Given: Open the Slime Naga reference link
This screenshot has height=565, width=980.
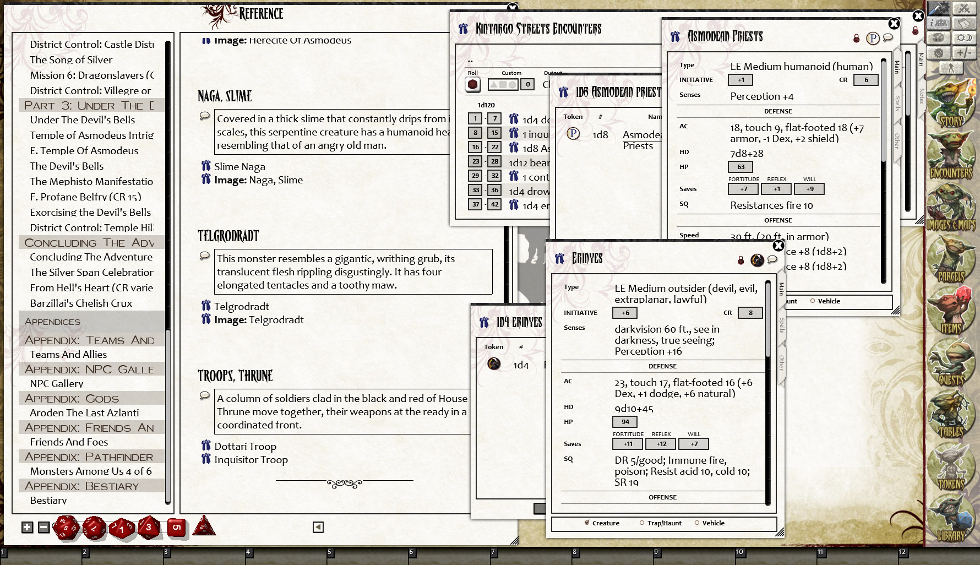Looking at the screenshot, I should (239, 166).
